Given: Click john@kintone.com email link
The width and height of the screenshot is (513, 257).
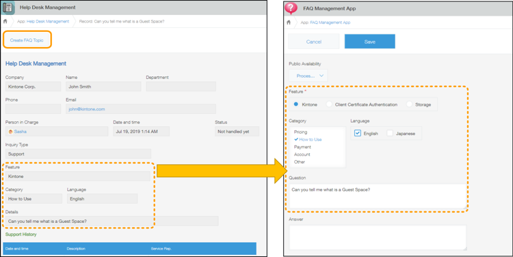Looking at the screenshot, I should (87, 109).
